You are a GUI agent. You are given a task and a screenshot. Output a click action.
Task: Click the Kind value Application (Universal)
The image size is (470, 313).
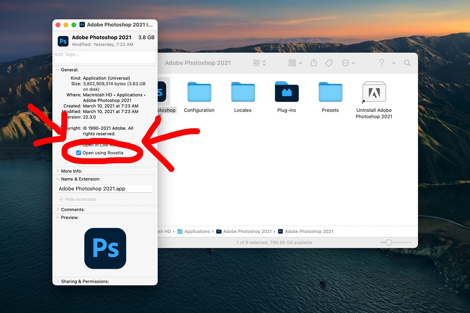[107, 78]
